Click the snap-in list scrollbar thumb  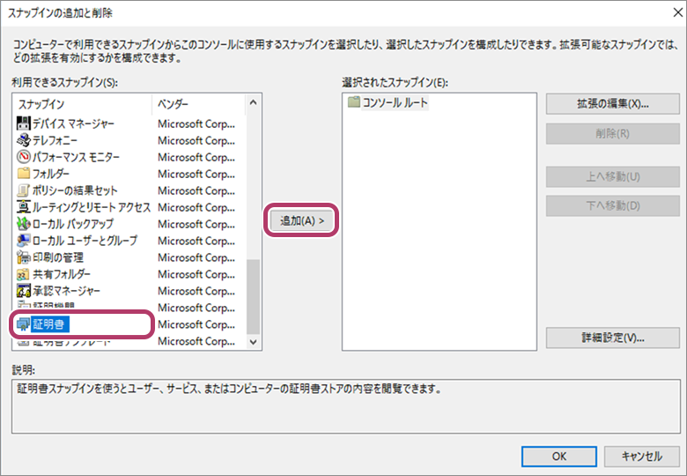(254, 297)
